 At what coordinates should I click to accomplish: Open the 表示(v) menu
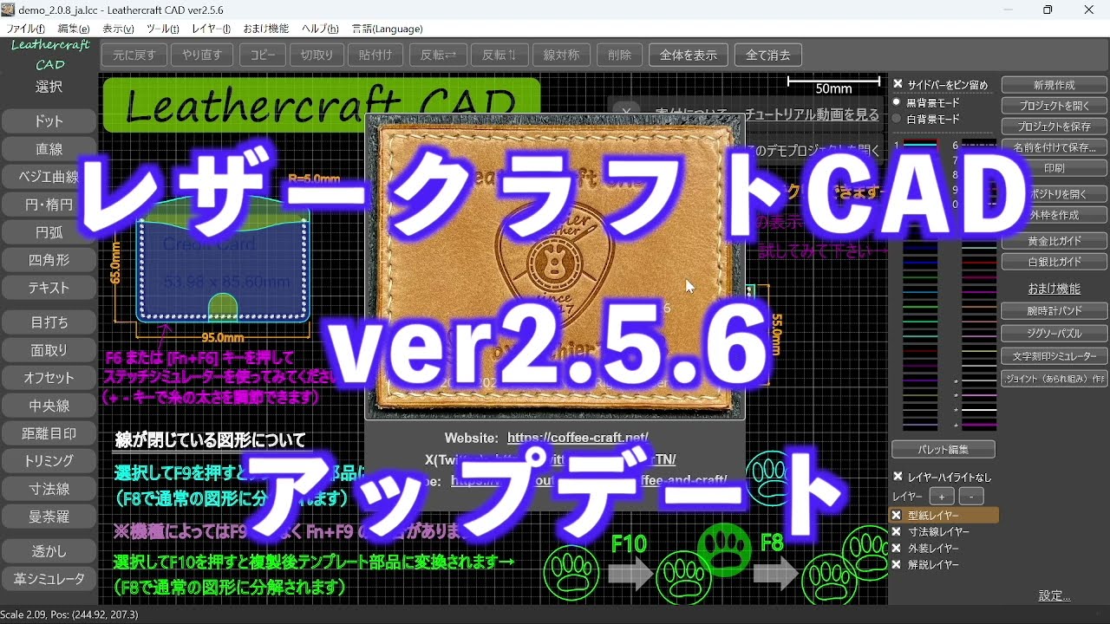click(x=119, y=29)
